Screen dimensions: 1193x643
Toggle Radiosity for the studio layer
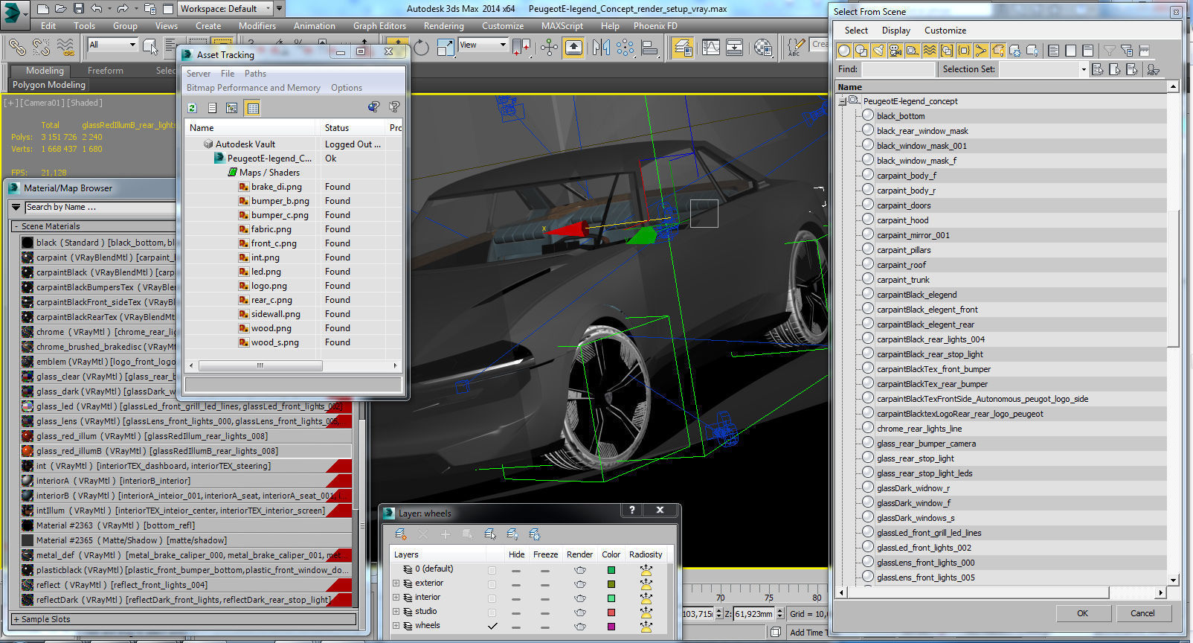[646, 612]
